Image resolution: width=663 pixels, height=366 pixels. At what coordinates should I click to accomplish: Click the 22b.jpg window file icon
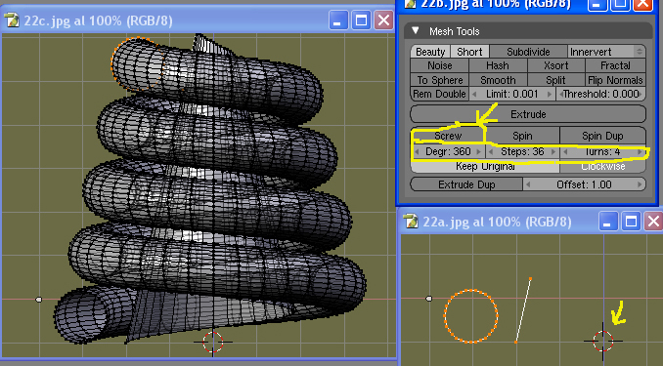pos(410,4)
